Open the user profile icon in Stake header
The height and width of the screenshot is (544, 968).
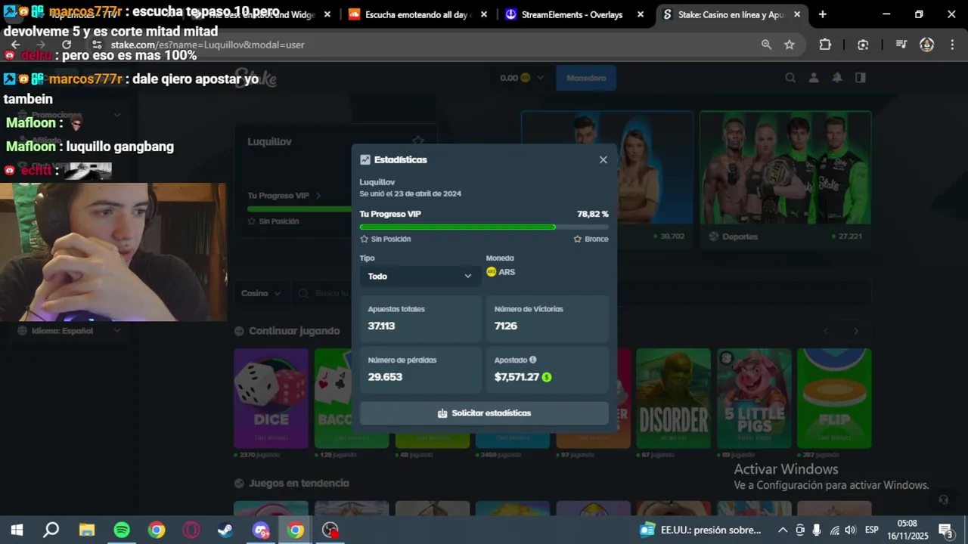coord(814,78)
